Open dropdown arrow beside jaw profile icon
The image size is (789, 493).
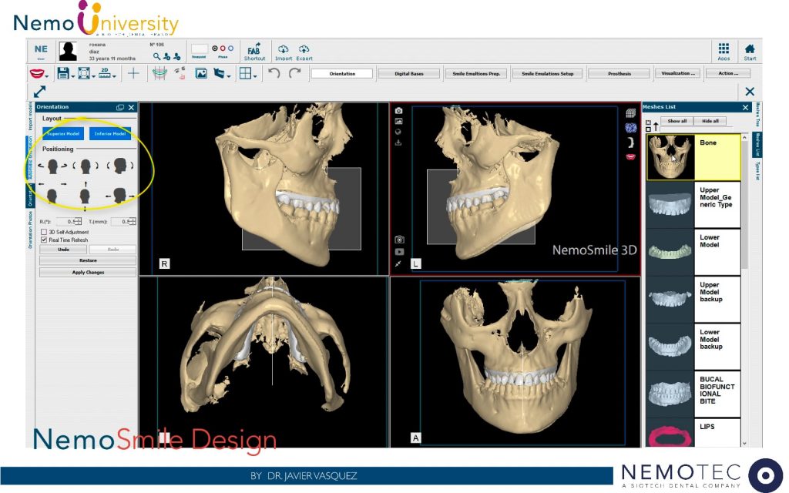click(x=230, y=76)
